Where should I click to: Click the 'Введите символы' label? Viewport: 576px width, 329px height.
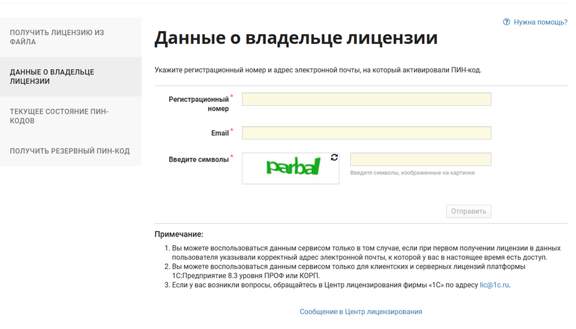tap(199, 159)
